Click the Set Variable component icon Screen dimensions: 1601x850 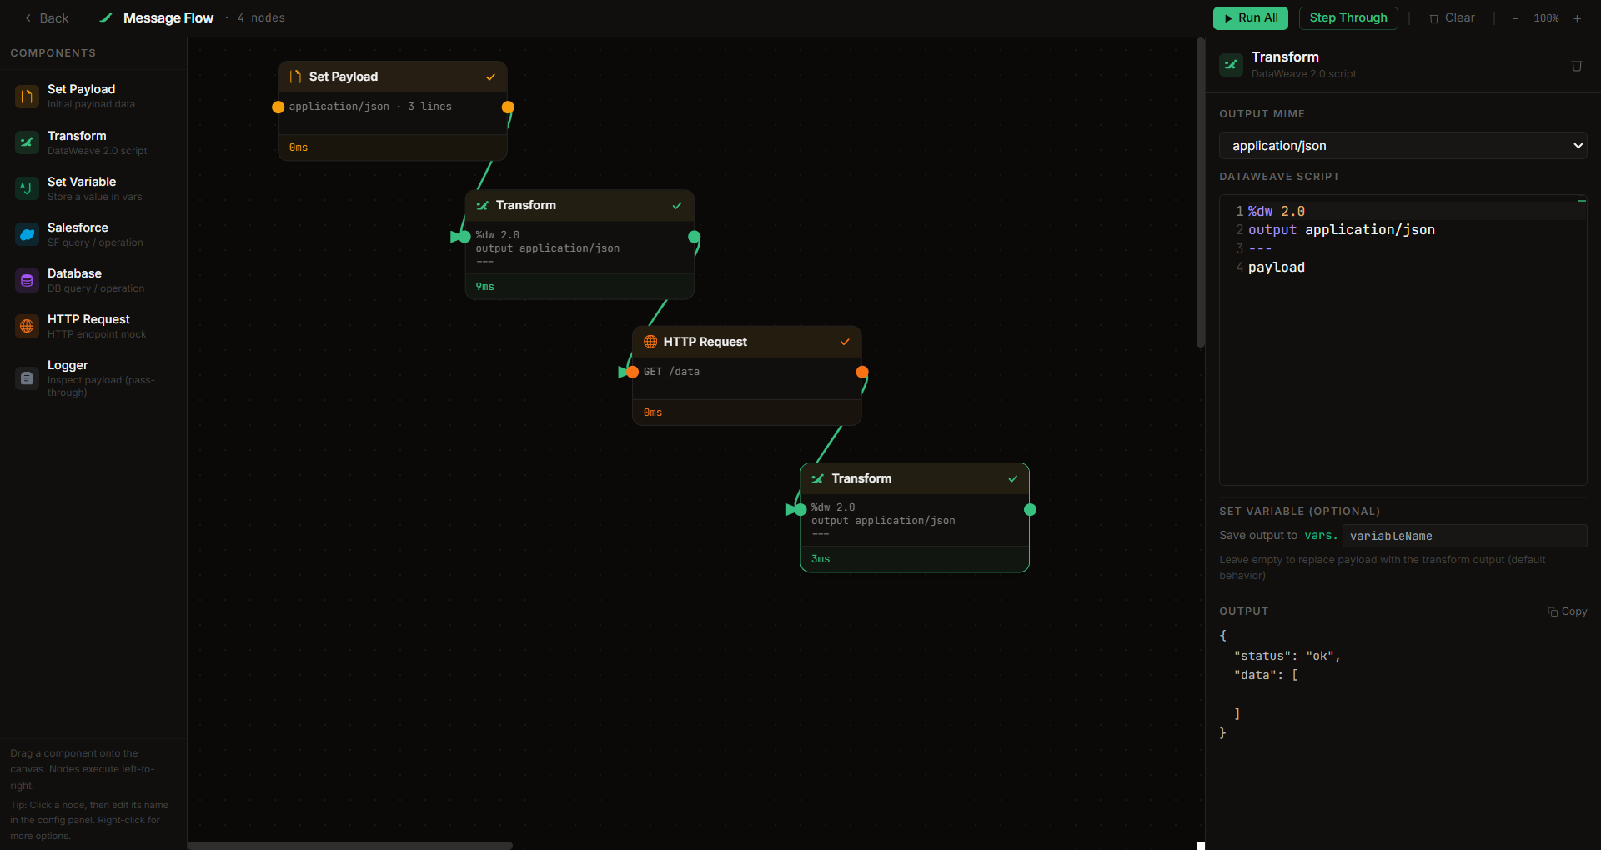pyautogui.click(x=27, y=188)
